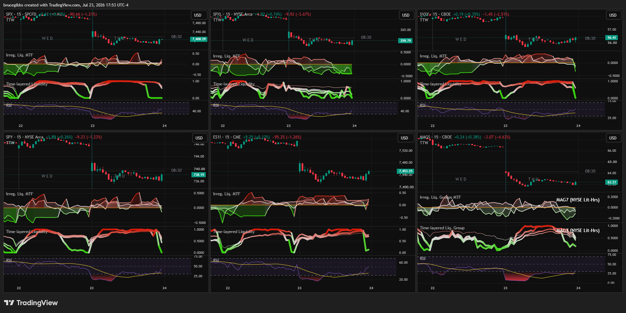
Task: Click the Irreg. Liq. MTF label in the SPXL chart
Action: [x=226, y=56]
